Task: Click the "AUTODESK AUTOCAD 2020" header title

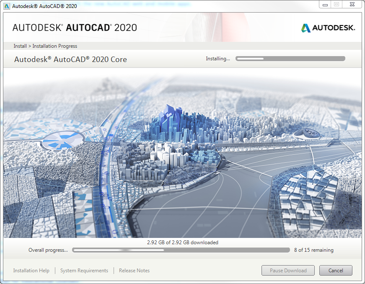Action: click(x=75, y=28)
